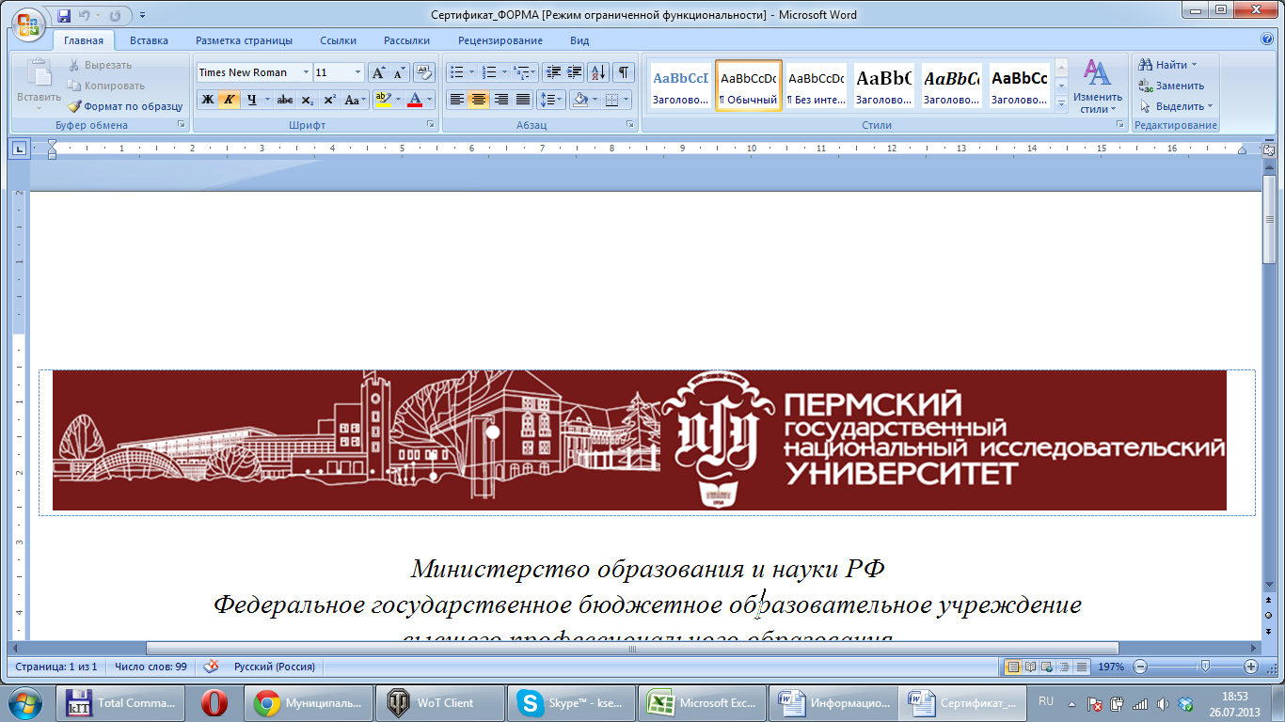Screen dimensions: 1285x722
Task: Cut selection with Вырезать
Action: [x=101, y=65]
